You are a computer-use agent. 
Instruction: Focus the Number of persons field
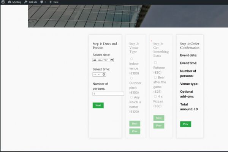(x=108, y=94)
